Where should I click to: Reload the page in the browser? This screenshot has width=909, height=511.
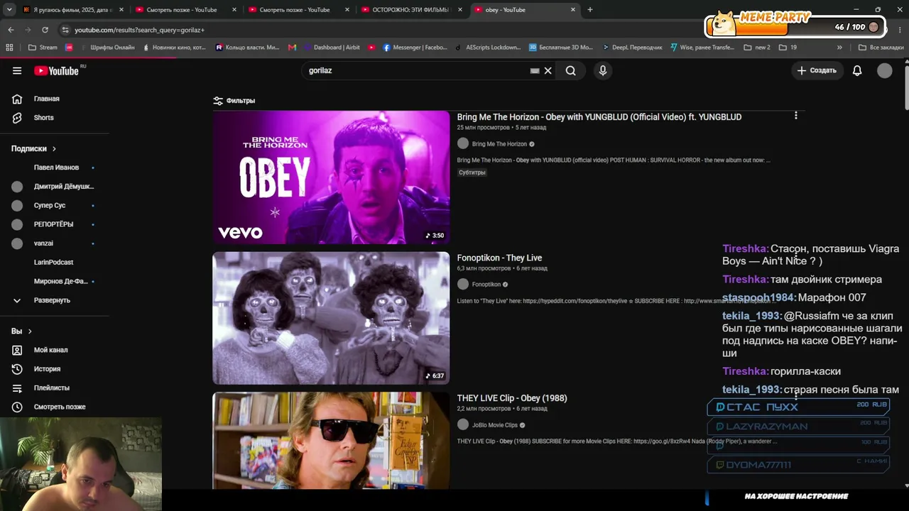coord(45,30)
